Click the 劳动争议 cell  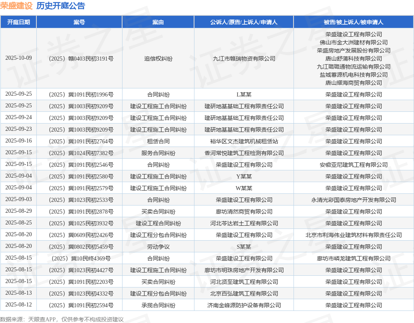click(x=158, y=247)
